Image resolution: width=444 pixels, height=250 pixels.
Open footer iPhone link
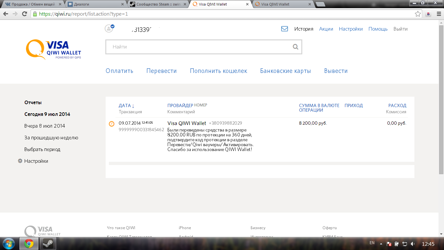(185, 228)
